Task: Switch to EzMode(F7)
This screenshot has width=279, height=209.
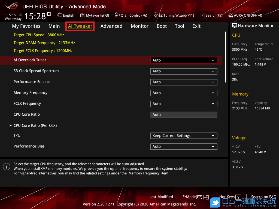Action: click(x=195, y=197)
